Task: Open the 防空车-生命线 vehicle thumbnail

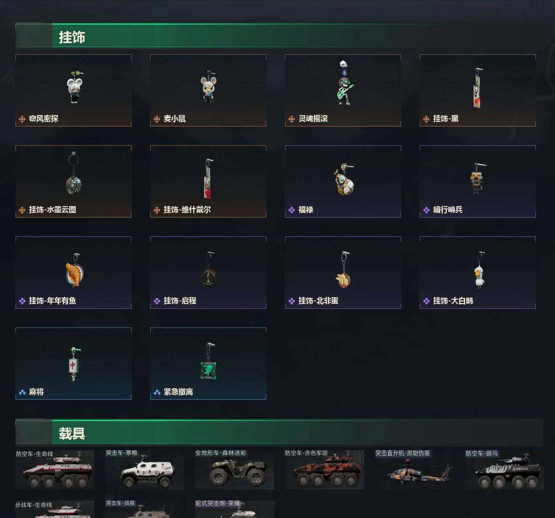Action: (55, 470)
